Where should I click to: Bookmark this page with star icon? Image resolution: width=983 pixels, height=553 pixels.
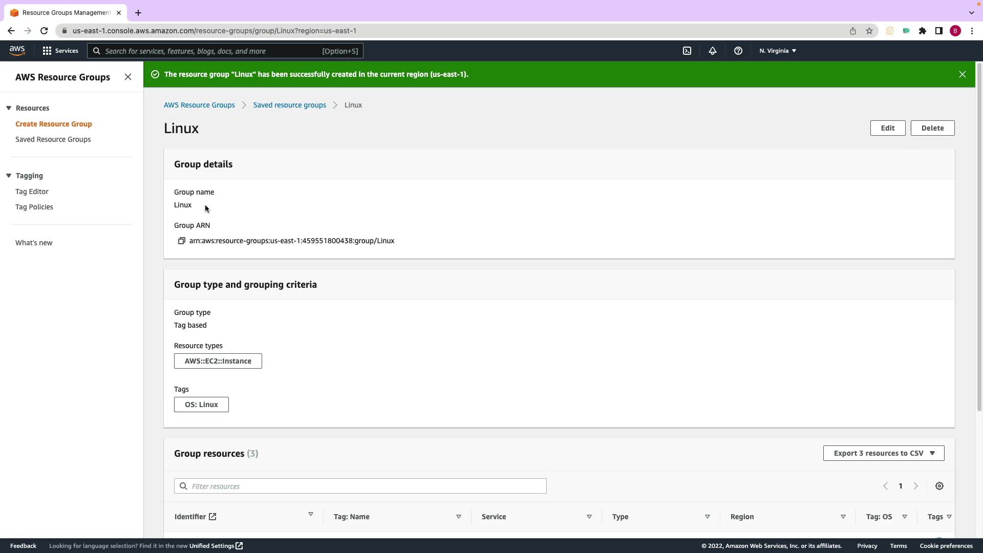tap(869, 31)
